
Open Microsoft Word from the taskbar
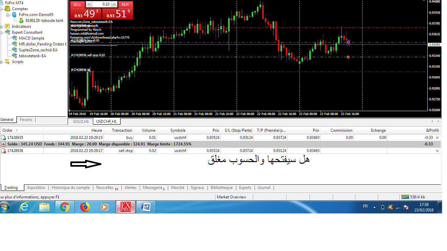tap(146, 207)
